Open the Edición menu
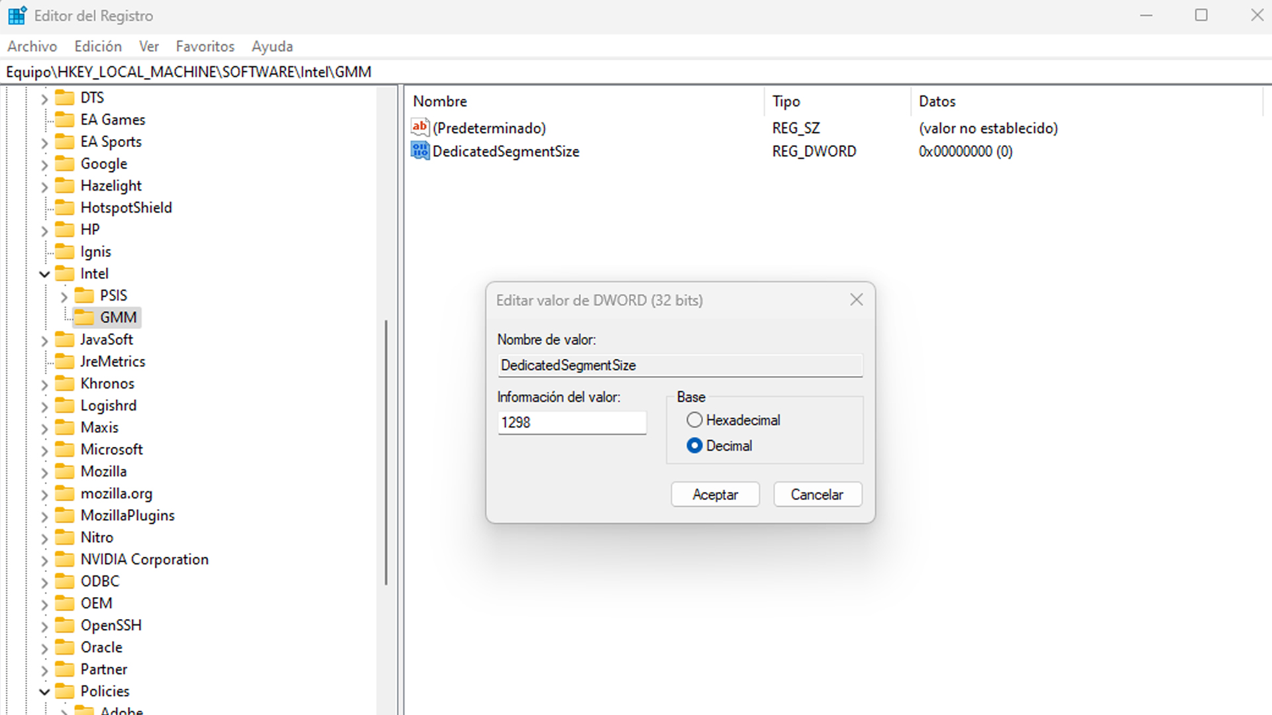Screen dimensions: 1272x715 [97, 46]
